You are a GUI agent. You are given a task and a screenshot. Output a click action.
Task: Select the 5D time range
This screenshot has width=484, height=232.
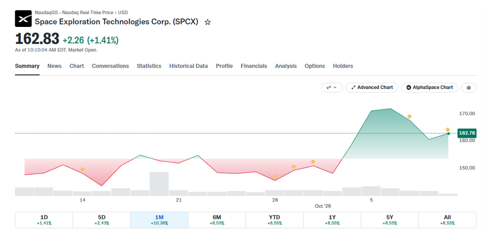coord(102,220)
